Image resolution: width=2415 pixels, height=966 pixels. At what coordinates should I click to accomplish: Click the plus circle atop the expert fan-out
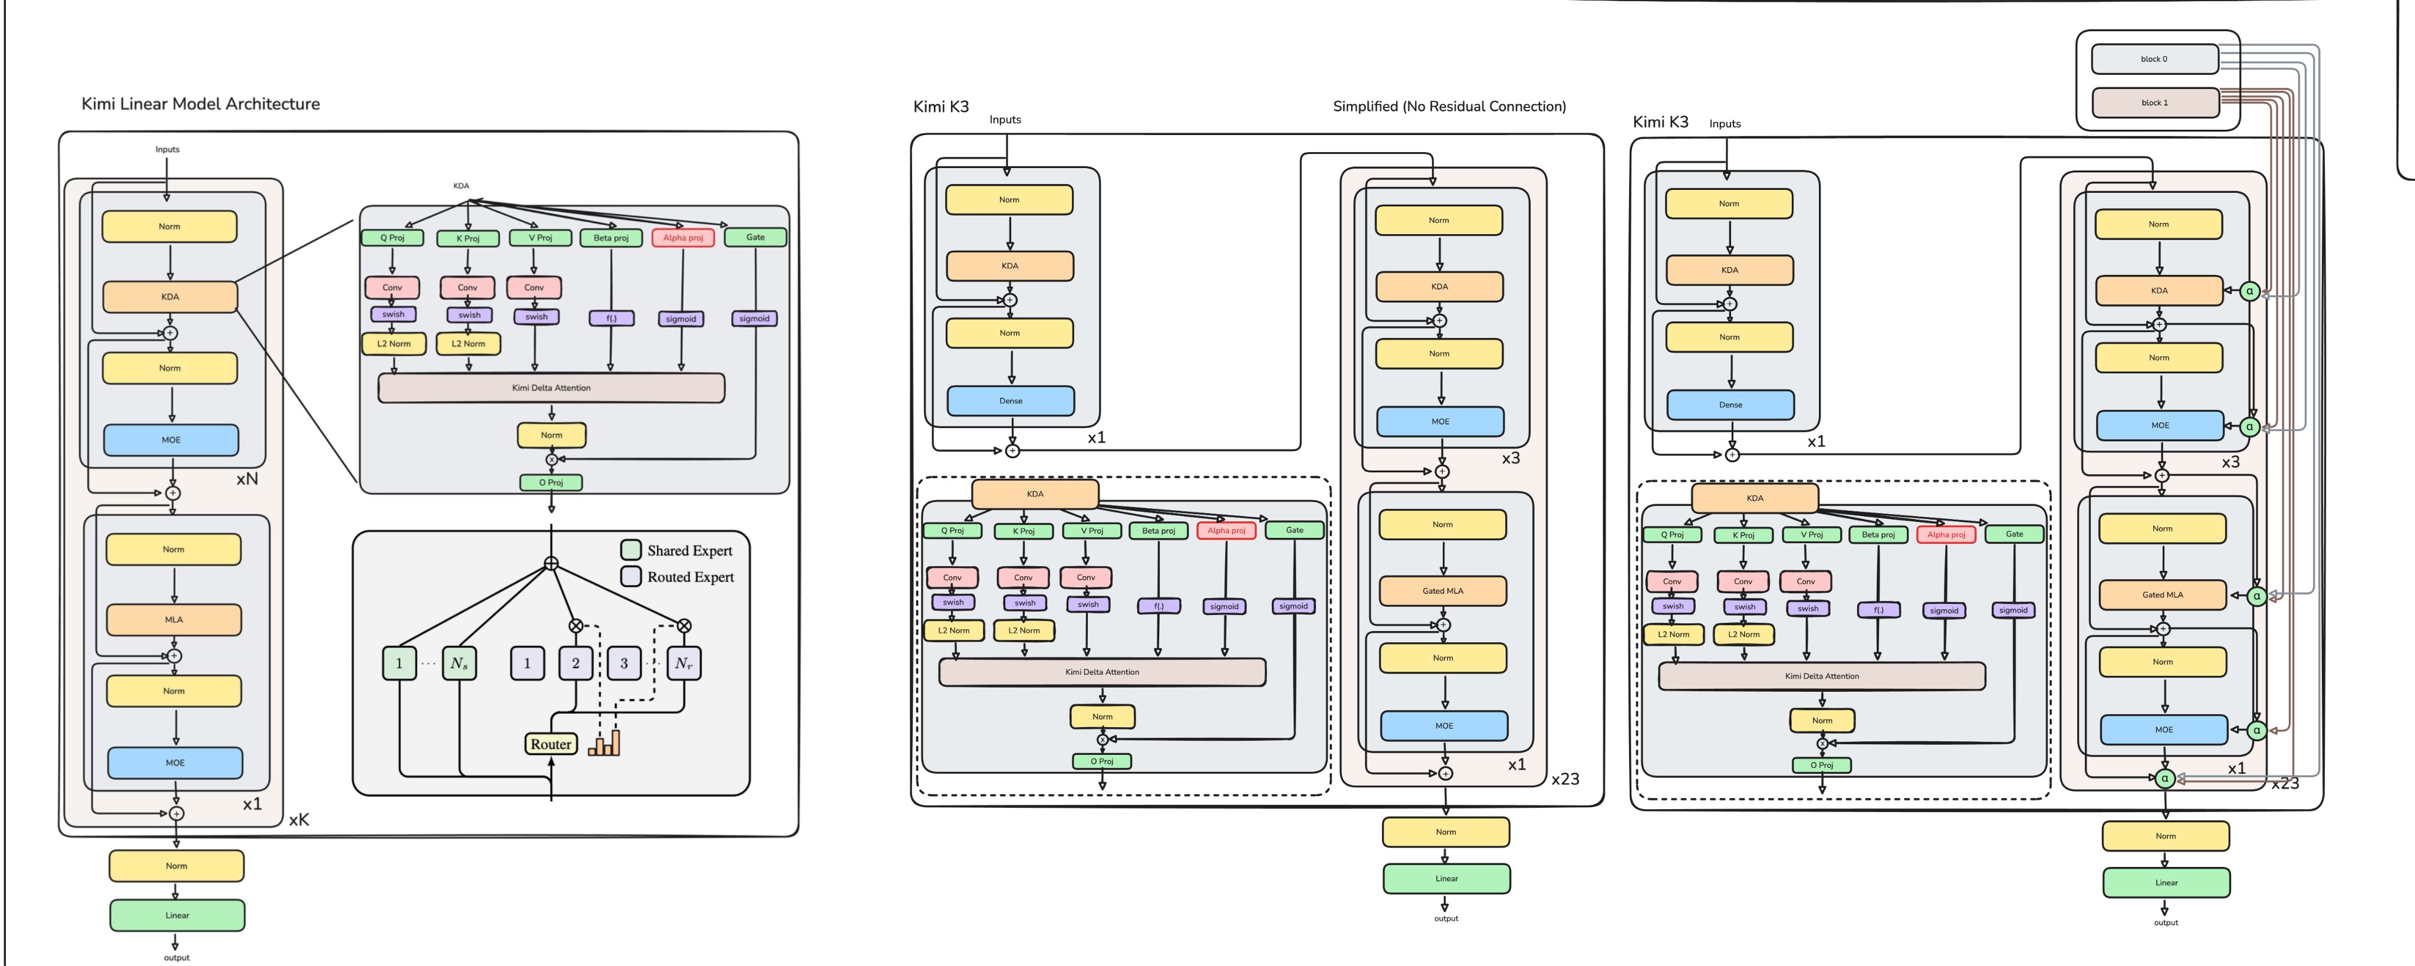coord(551,564)
